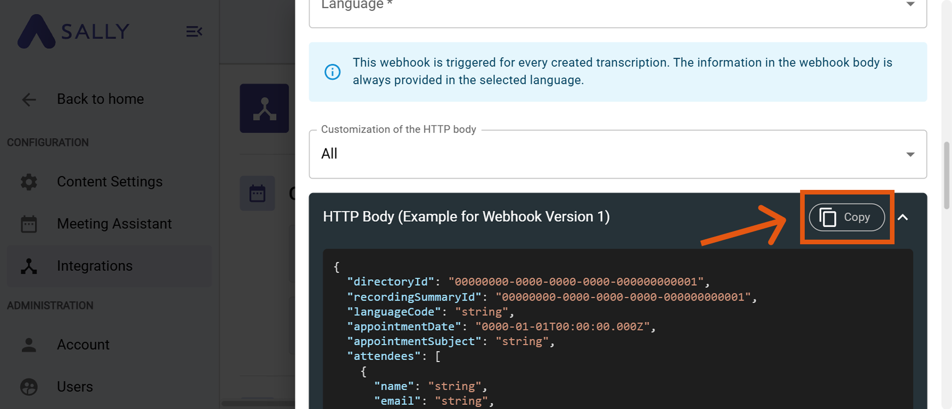Click the info icon in blue banner

[x=333, y=72]
